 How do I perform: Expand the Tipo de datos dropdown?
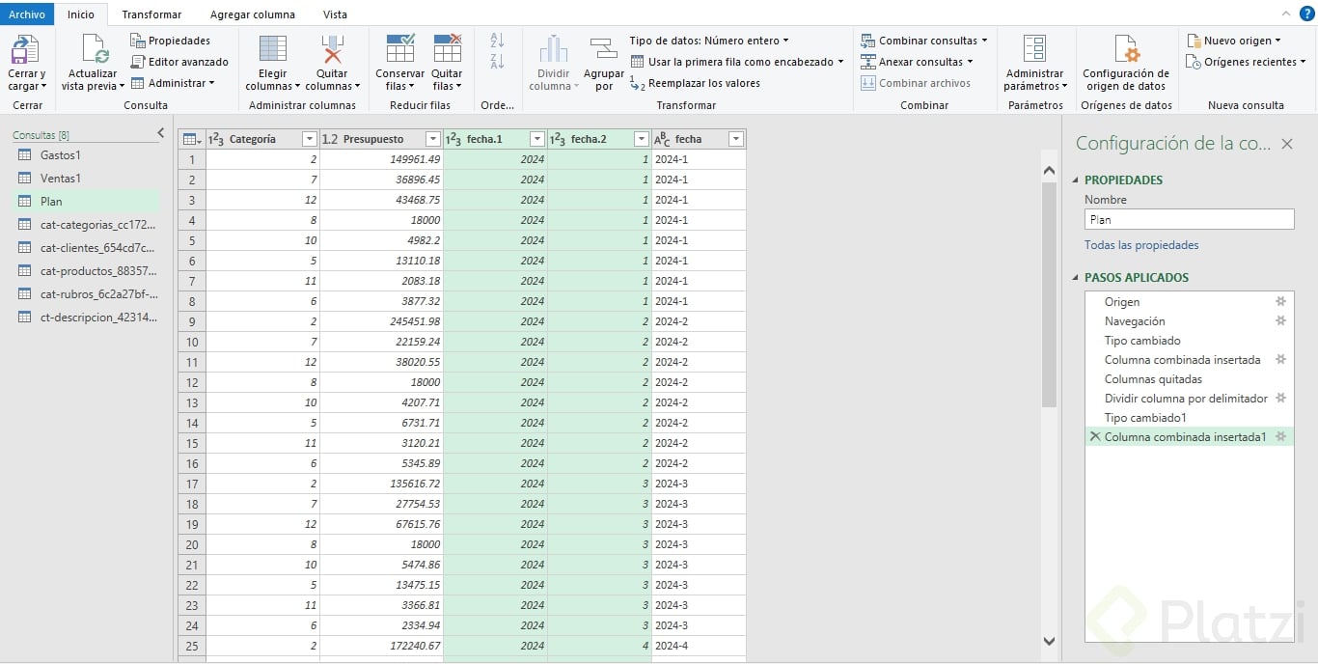point(709,41)
